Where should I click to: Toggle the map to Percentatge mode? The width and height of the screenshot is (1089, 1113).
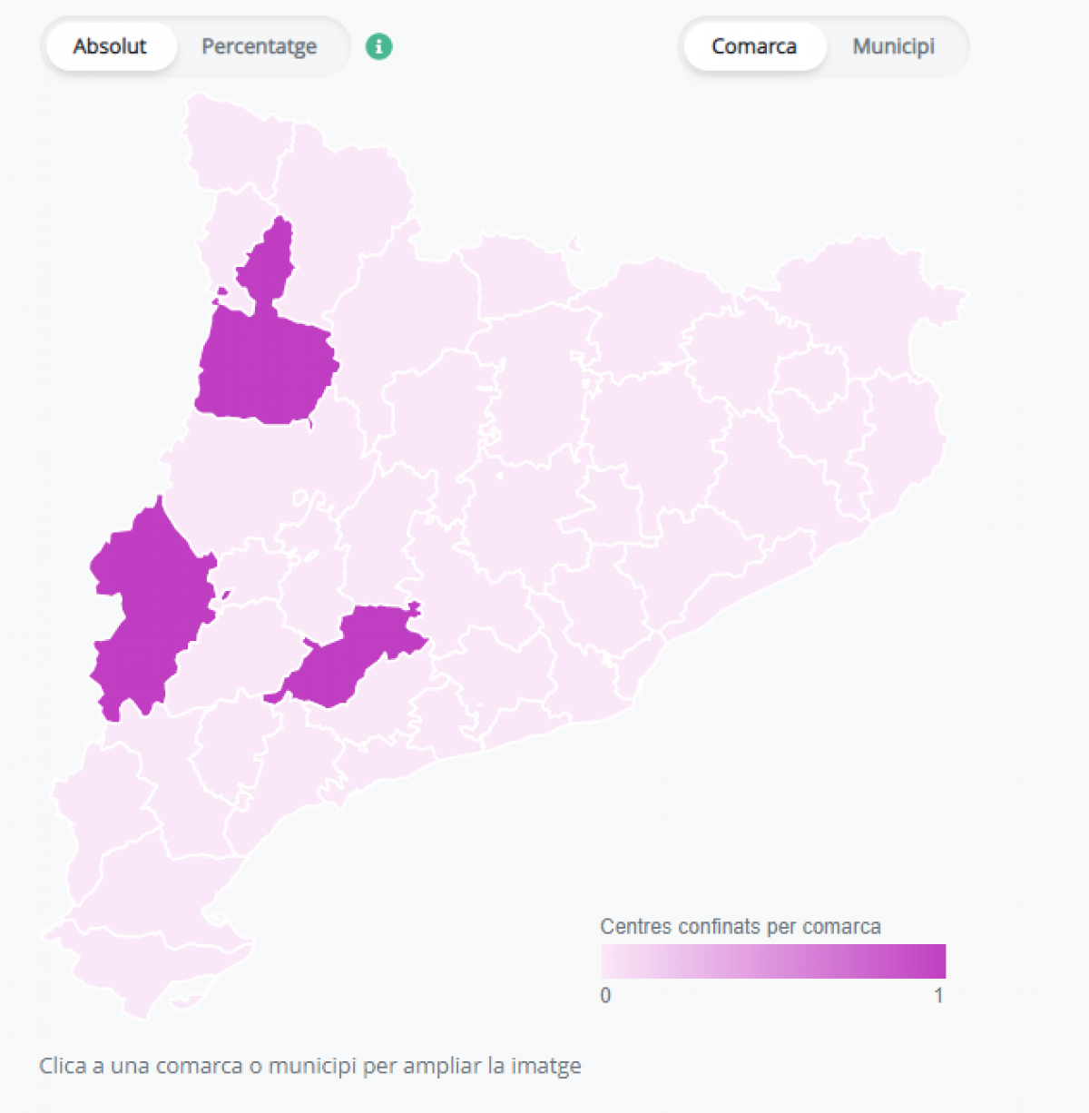259,46
